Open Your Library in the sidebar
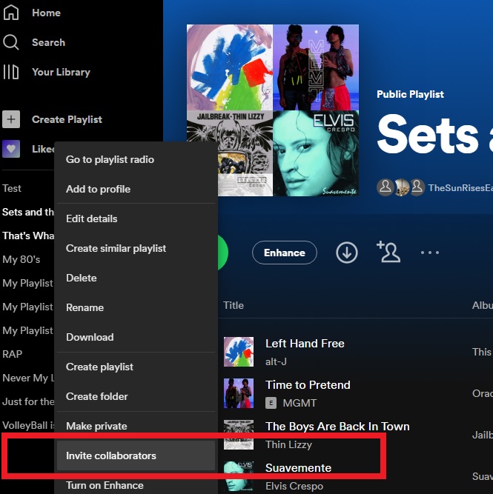 pyautogui.click(x=62, y=72)
